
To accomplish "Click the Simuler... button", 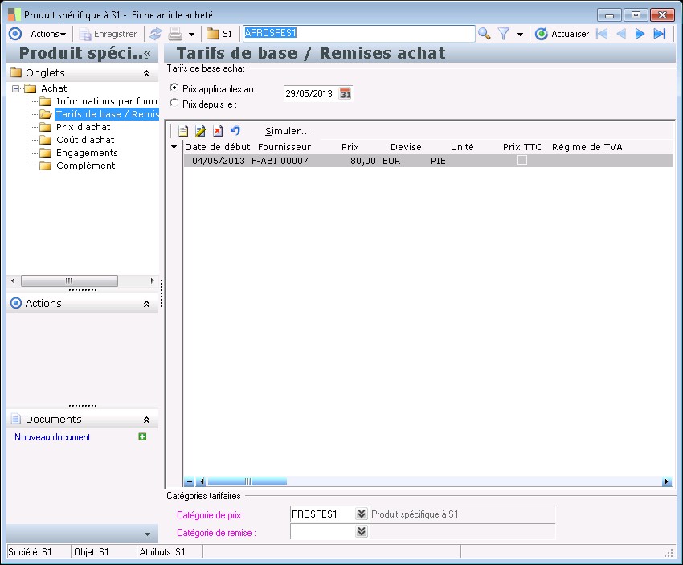I will tap(287, 131).
